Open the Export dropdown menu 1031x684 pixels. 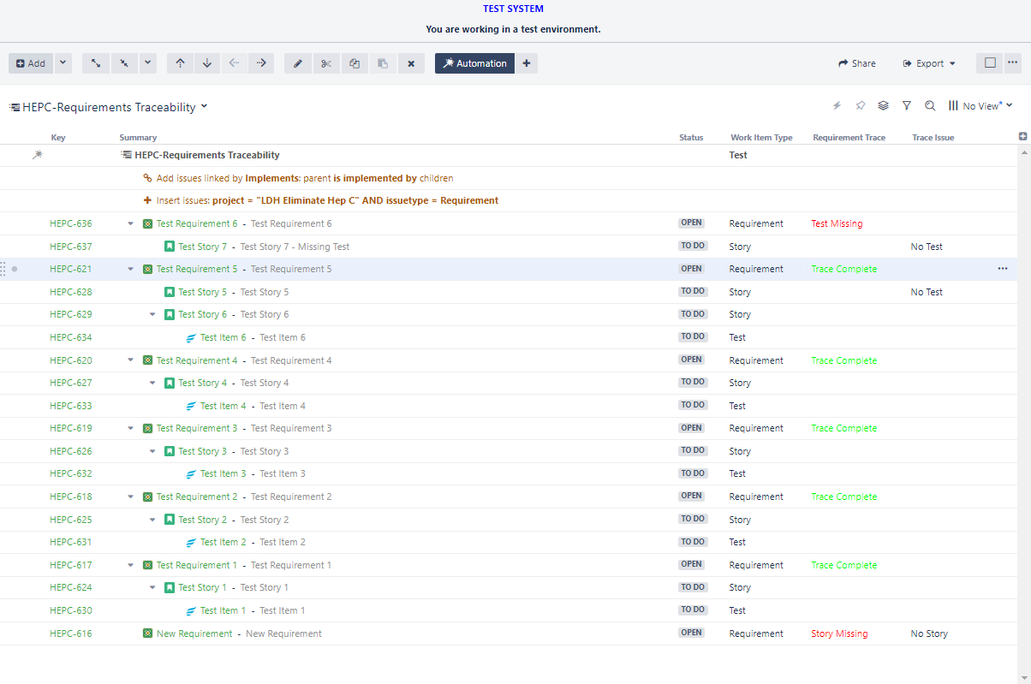929,63
